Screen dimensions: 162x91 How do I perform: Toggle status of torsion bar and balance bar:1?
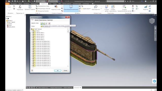(x=35, y=41)
